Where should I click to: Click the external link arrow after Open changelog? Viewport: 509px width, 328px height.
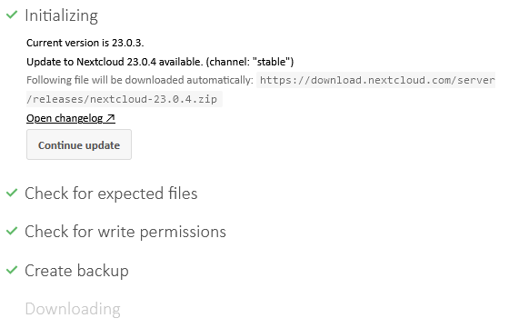coord(110,118)
